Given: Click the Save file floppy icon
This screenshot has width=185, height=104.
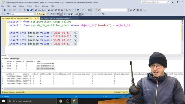Looking at the screenshot, I should [x=28, y=10].
